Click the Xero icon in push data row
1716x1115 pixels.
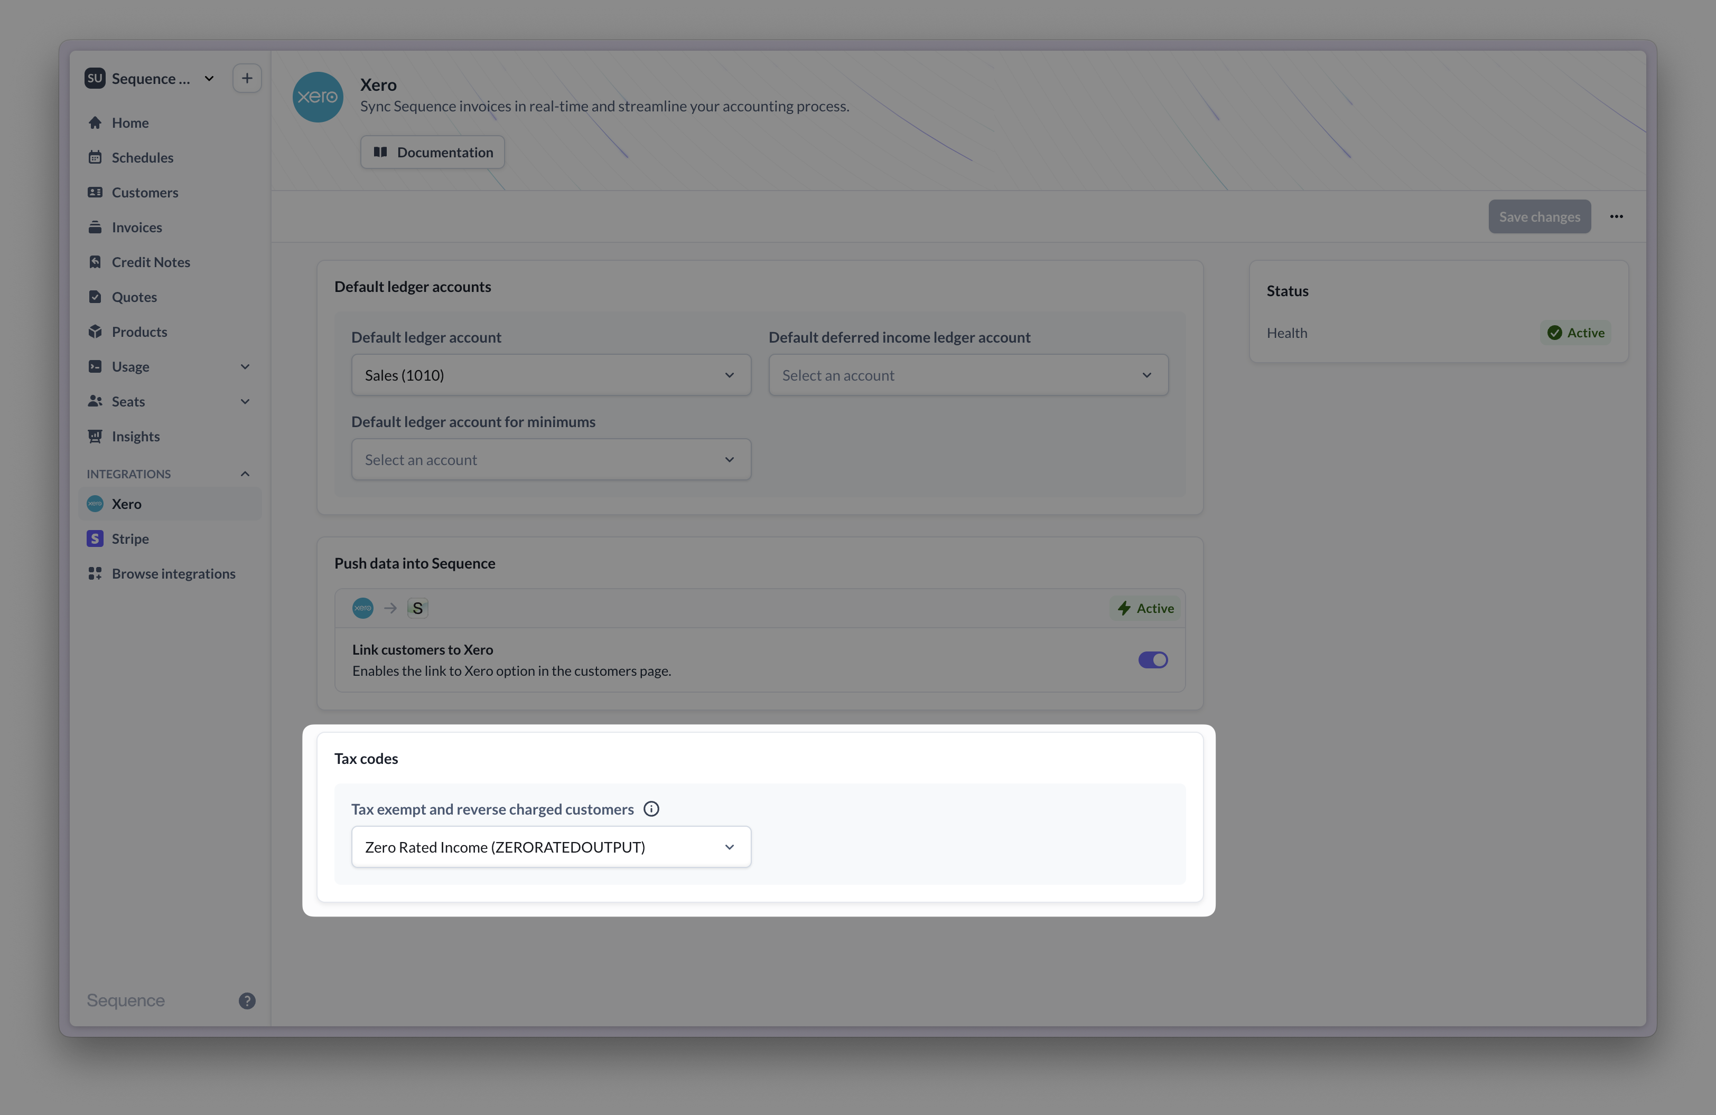coord(362,608)
